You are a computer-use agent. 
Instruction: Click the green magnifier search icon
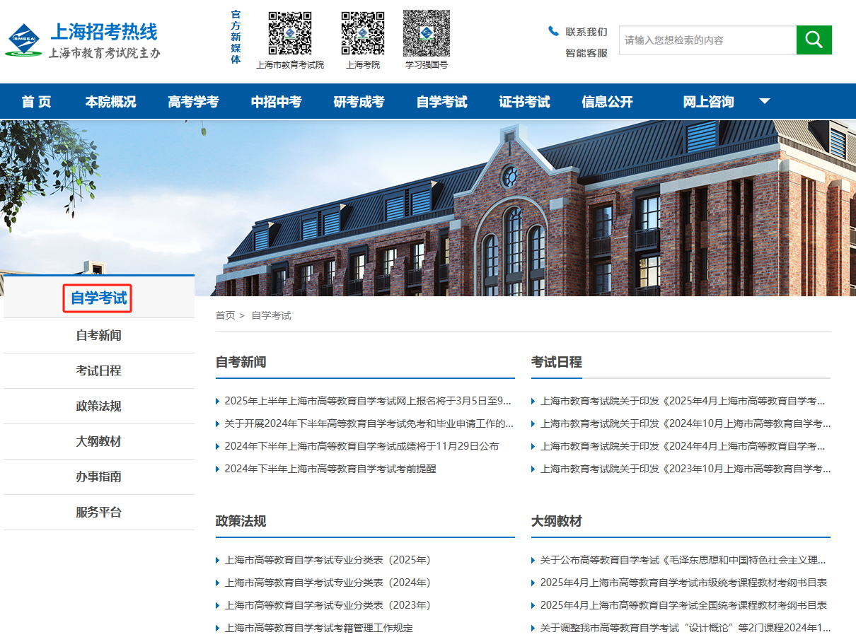(x=814, y=40)
